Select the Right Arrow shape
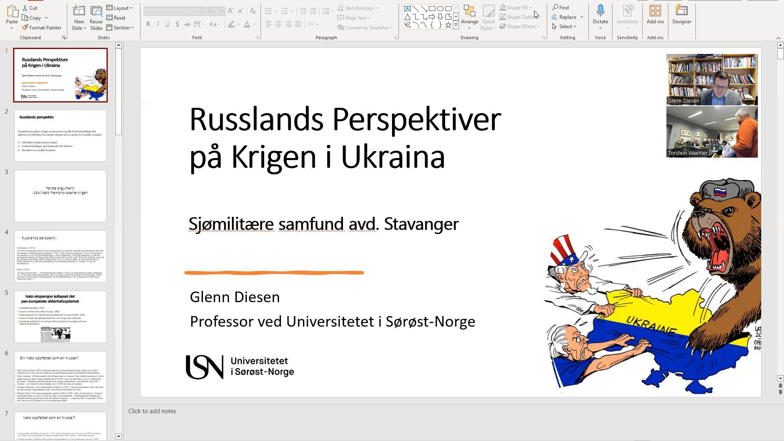 (432, 17)
